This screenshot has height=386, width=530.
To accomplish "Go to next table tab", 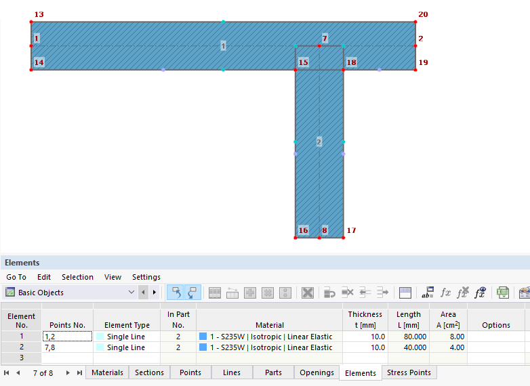I will (x=68, y=373).
